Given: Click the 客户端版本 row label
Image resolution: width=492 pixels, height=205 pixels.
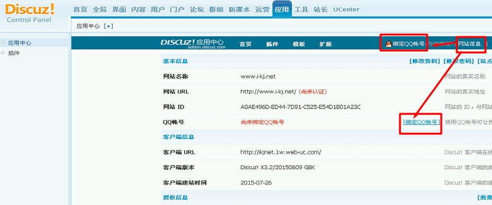Looking at the screenshot, I should tap(178, 167).
